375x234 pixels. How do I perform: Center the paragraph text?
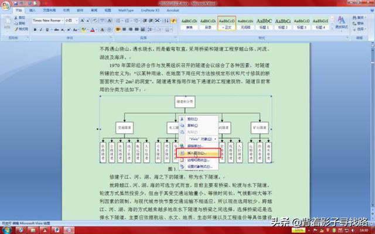coord(124,30)
